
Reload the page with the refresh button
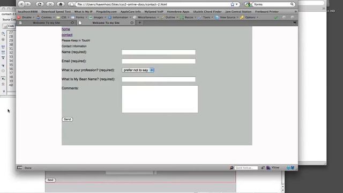coord(40,4)
